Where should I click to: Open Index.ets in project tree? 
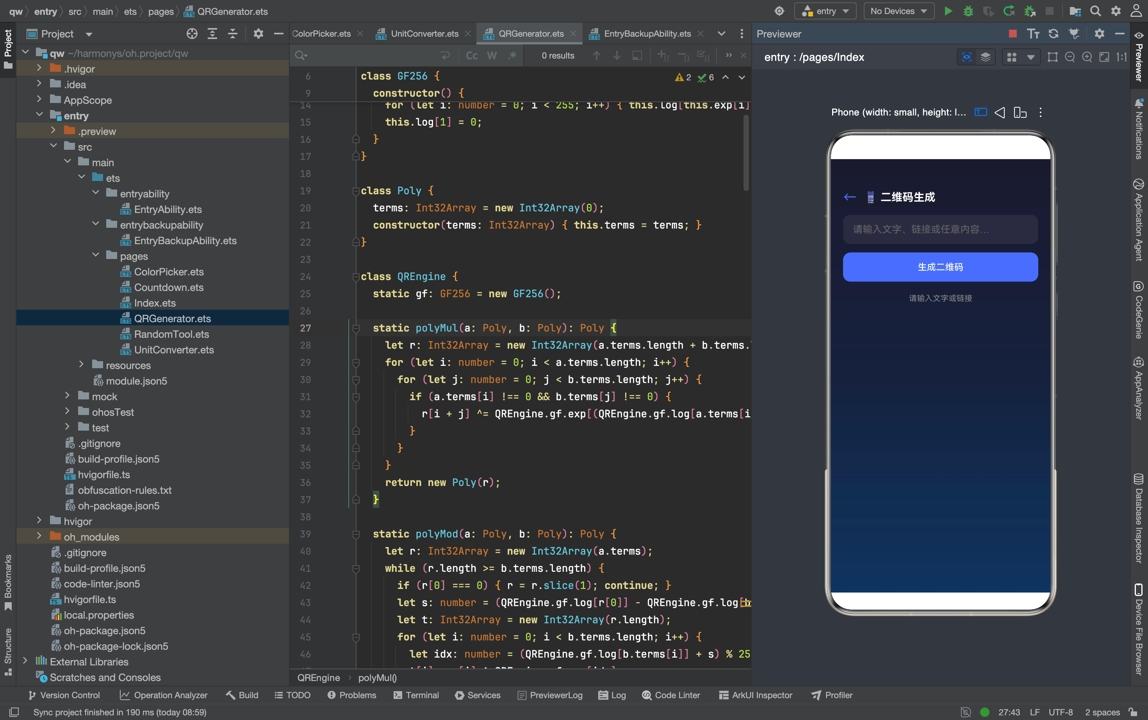tap(155, 303)
